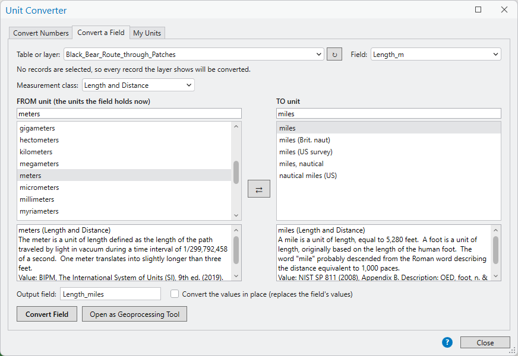Click the Output field text box
Image resolution: width=518 pixels, height=356 pixels.
coord(110,294)
